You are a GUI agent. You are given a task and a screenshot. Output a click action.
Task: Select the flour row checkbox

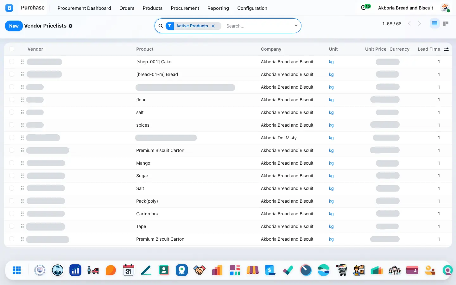(12, 99)
